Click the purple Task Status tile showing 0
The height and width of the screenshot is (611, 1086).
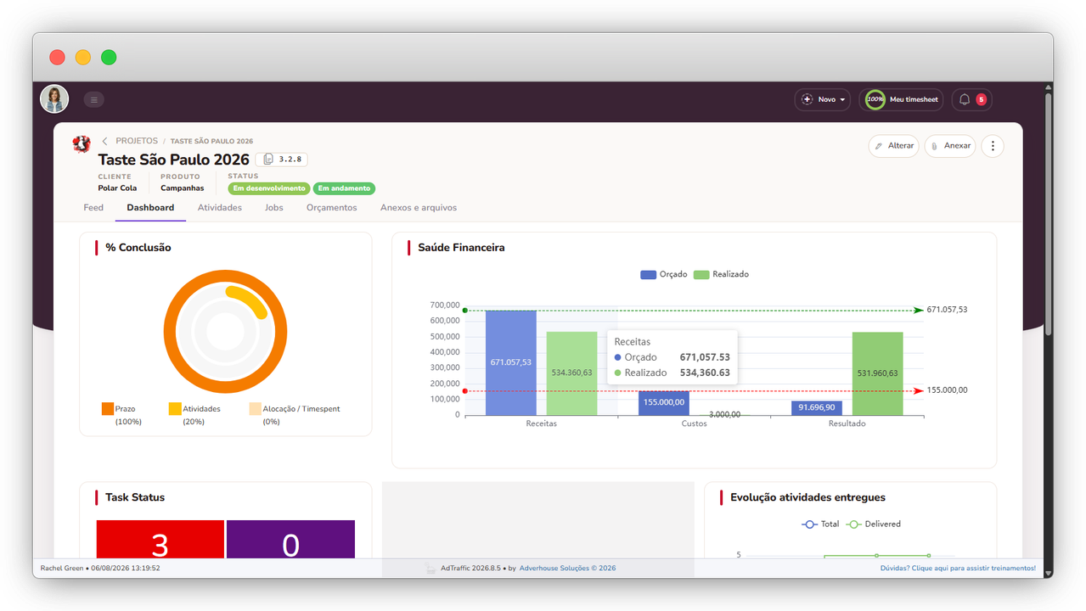290,540
